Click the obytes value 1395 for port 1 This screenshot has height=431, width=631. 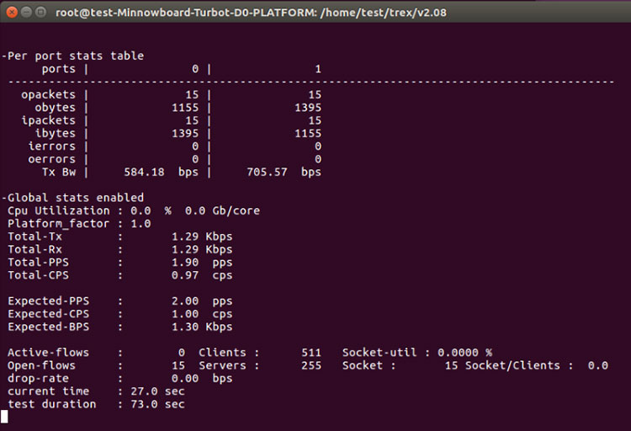308,108
